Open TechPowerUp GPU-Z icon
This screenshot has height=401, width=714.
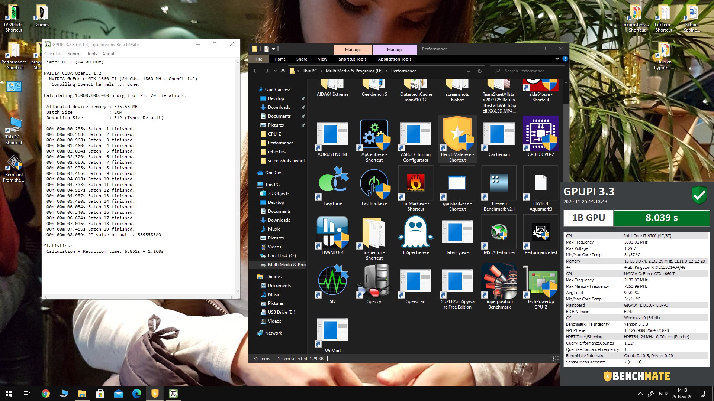tap(541, 282)
